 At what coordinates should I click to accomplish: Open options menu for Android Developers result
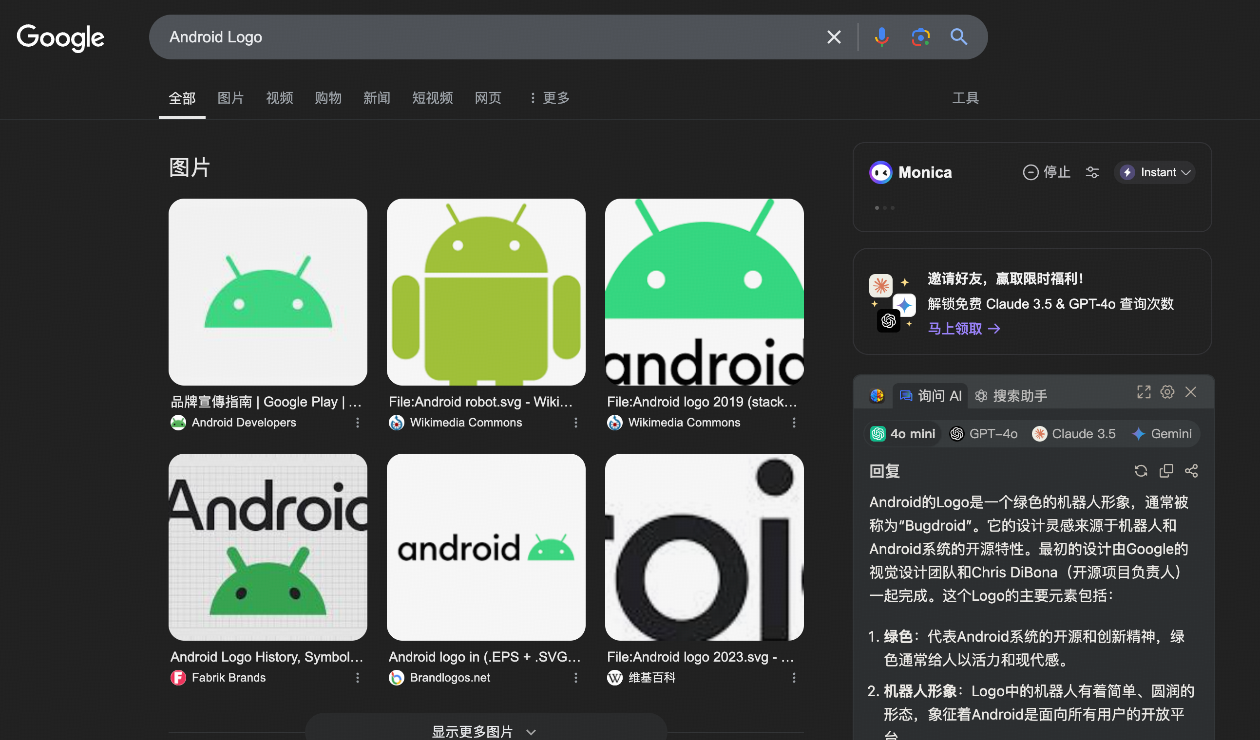358,423
